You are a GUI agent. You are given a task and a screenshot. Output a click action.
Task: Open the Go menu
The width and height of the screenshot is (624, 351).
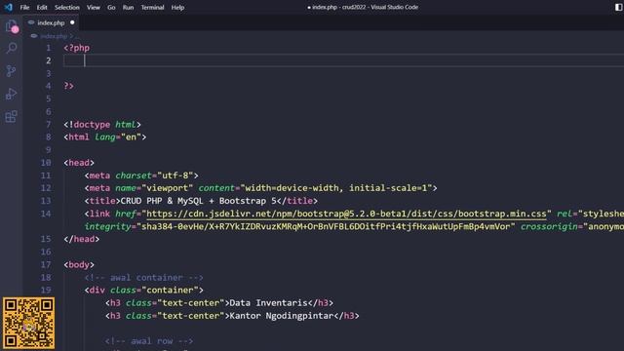pos(111,7)
